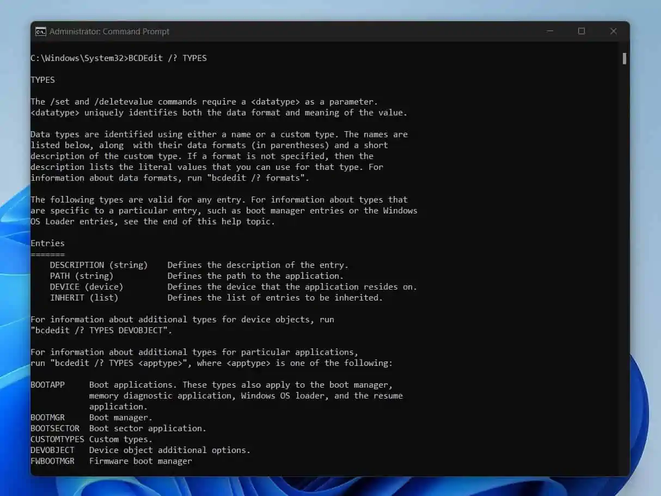Viewport: 661px width, 496px height.
Task: Click the "Entries" heading in the output
Action: pos(47,243)
